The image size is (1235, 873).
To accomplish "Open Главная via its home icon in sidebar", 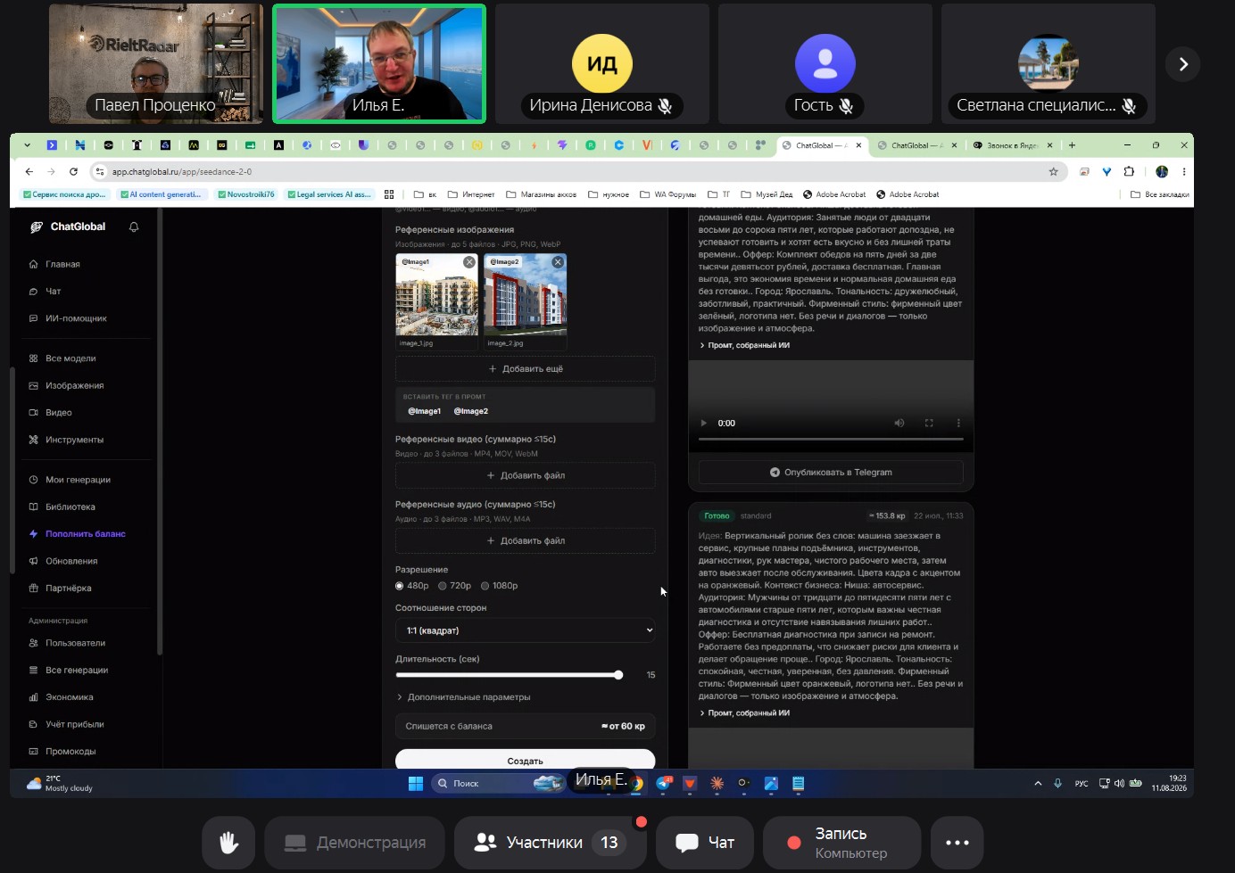I will [x=33, y=264].
